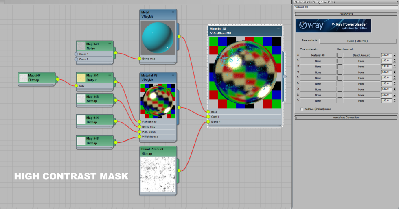The height and width of the screenshot is (209, 399).
Task: Click the Map #47 Bitmap node thumbnail icon
Action: [23, 77]
